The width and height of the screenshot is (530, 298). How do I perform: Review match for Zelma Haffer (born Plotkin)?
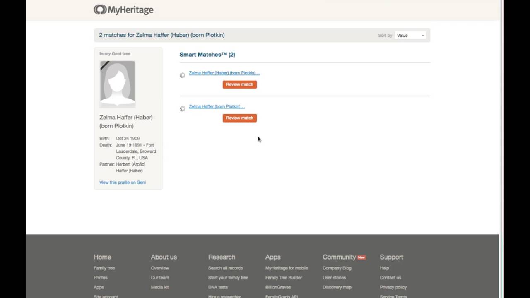240,118
